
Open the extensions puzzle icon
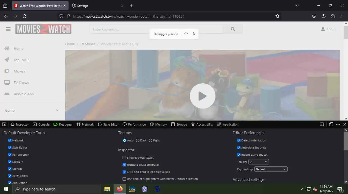pos(333,16)
